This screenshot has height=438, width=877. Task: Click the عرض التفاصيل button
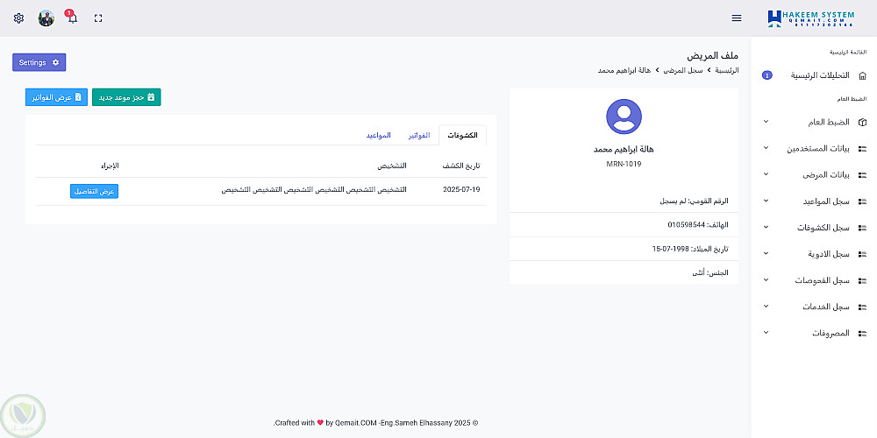[94, 190]
